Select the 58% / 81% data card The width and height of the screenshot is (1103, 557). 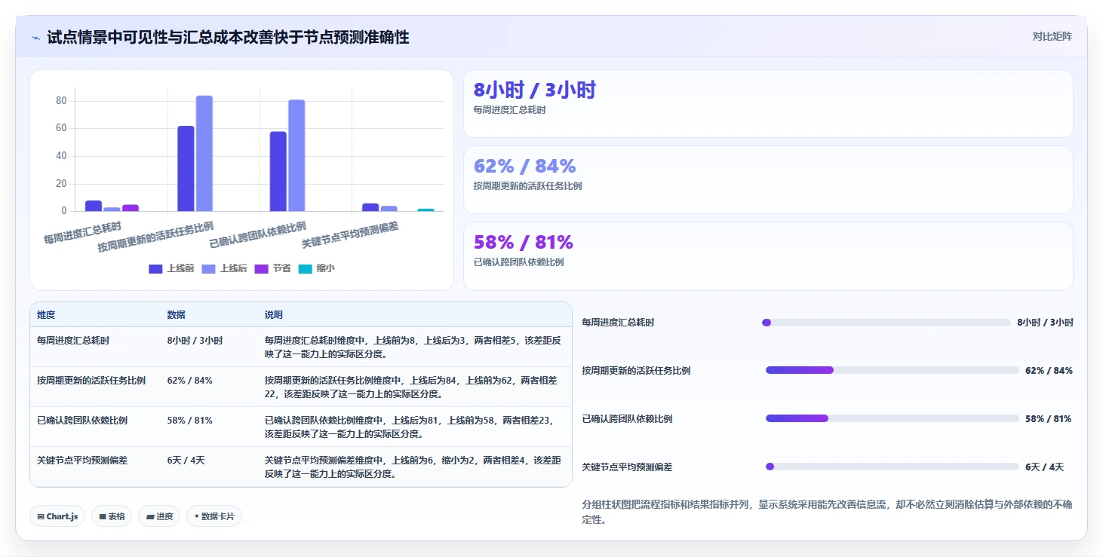(x=768, y=256)
